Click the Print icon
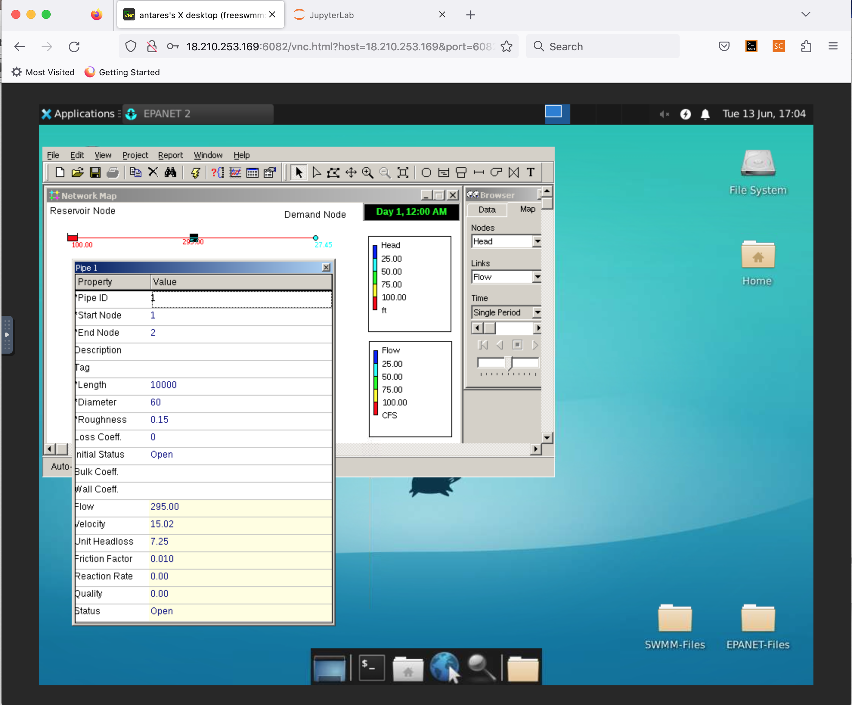The height and width of the screenshot is (705, 852). (x=113, y=172)
